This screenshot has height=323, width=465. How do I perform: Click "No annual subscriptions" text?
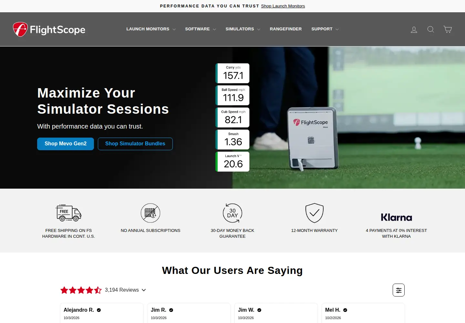point(150,231)
